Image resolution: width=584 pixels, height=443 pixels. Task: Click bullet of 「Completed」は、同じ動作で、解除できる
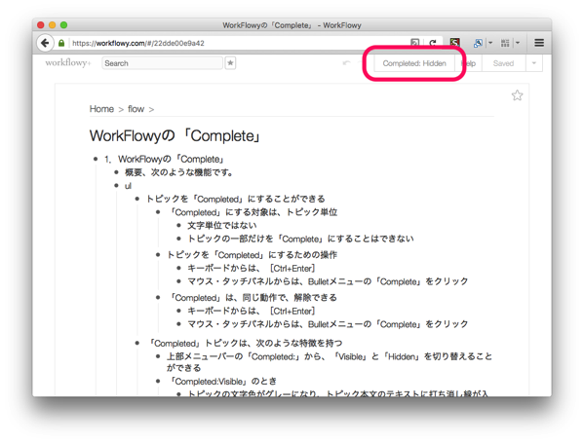(x=158, y=298)
